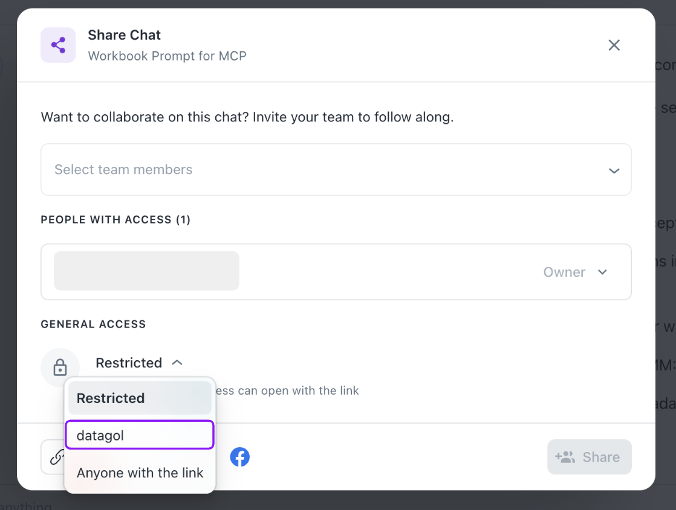Click the Facebook share icon
The height and width of the screenshot is (510, 676).
pos(240,457)
